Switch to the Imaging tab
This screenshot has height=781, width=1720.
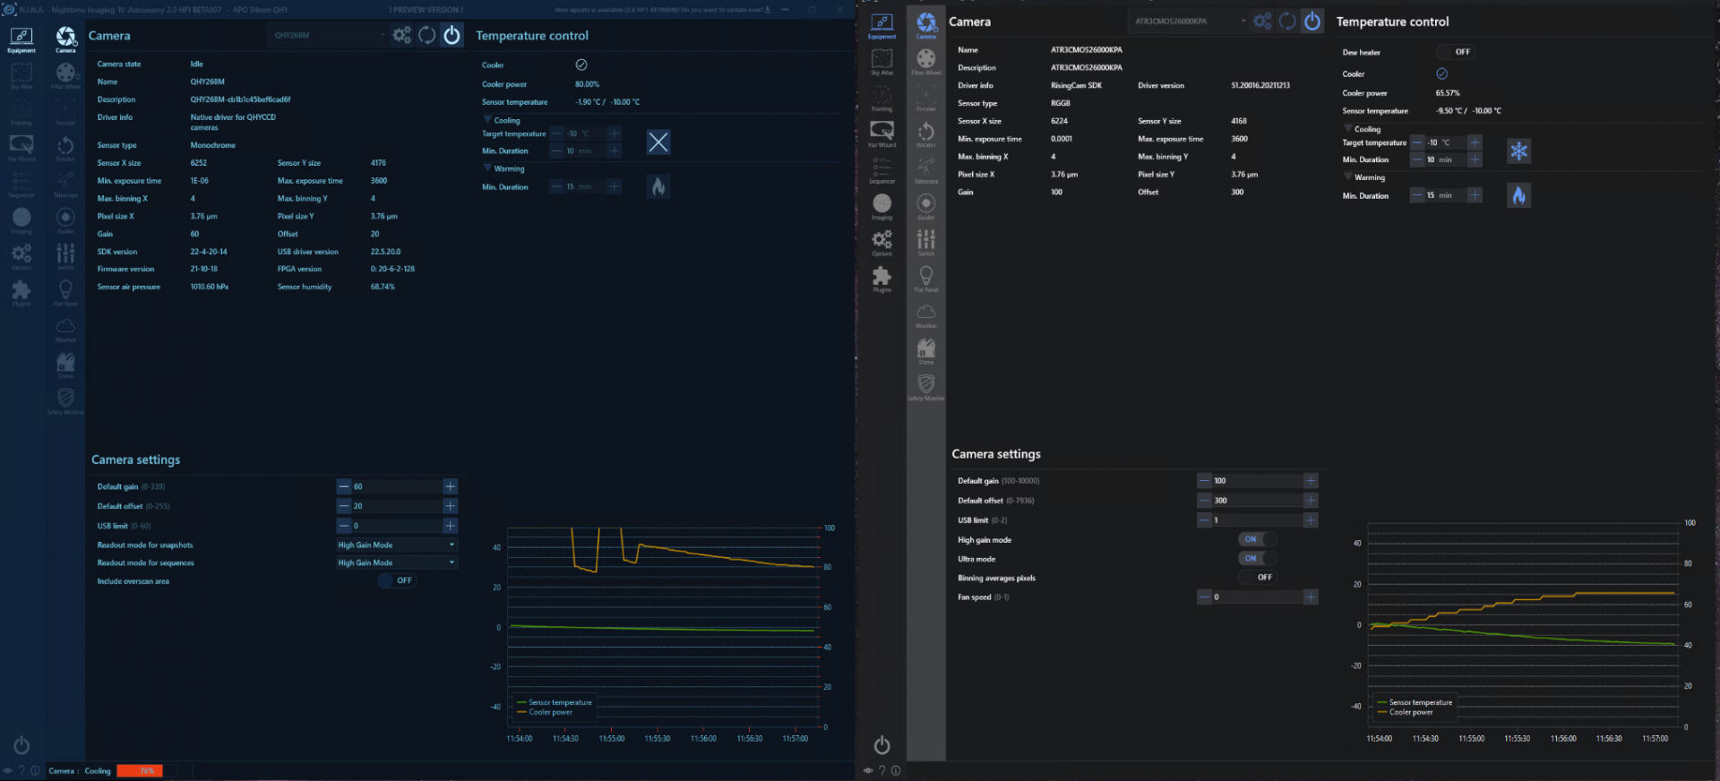pyautogui.click(x=881, y=207)
